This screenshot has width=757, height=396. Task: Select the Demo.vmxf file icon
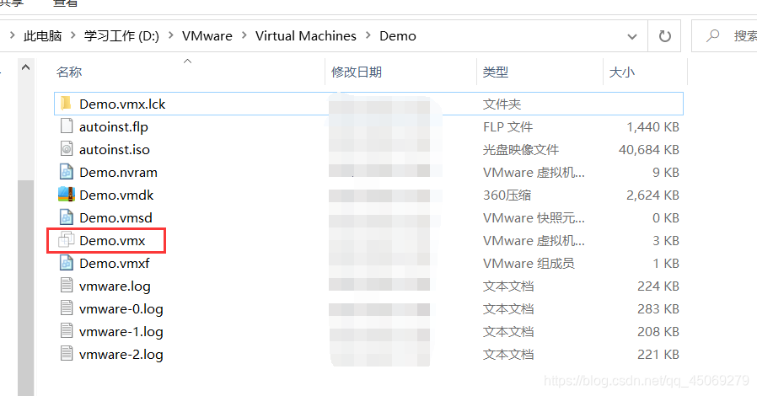point(66,263)
